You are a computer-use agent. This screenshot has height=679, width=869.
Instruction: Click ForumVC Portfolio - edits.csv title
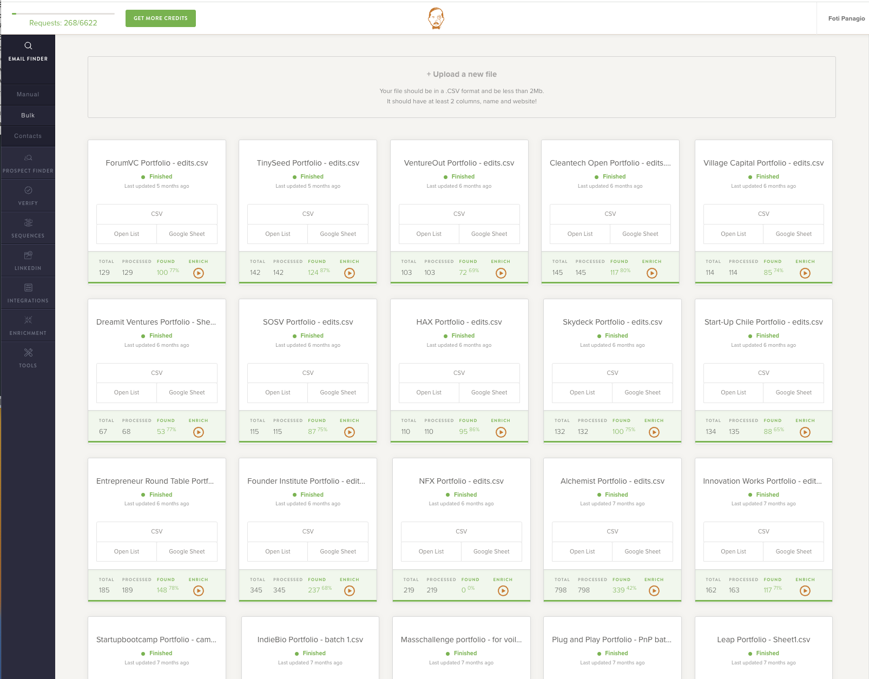[157, 163]
